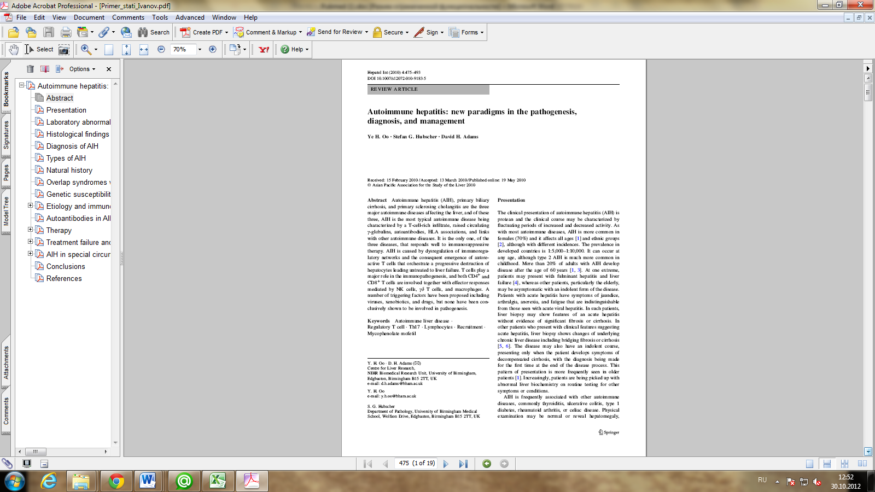Jump to Natural history bookmark
875x492 pixels.
pos(69,170)
